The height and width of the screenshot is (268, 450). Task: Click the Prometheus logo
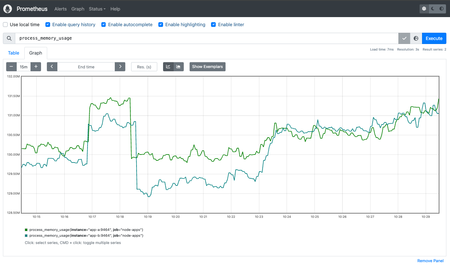tap(7, 9)
